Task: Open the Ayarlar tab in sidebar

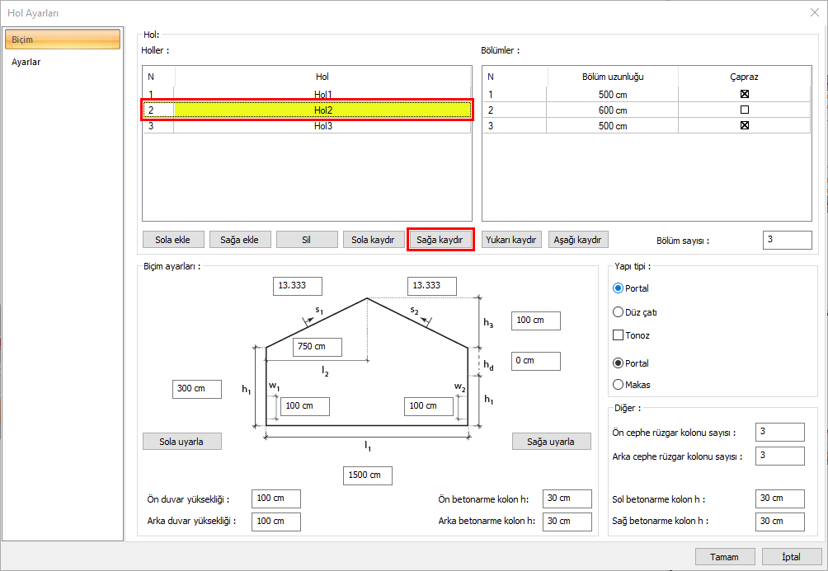Action: click(26, 62)
